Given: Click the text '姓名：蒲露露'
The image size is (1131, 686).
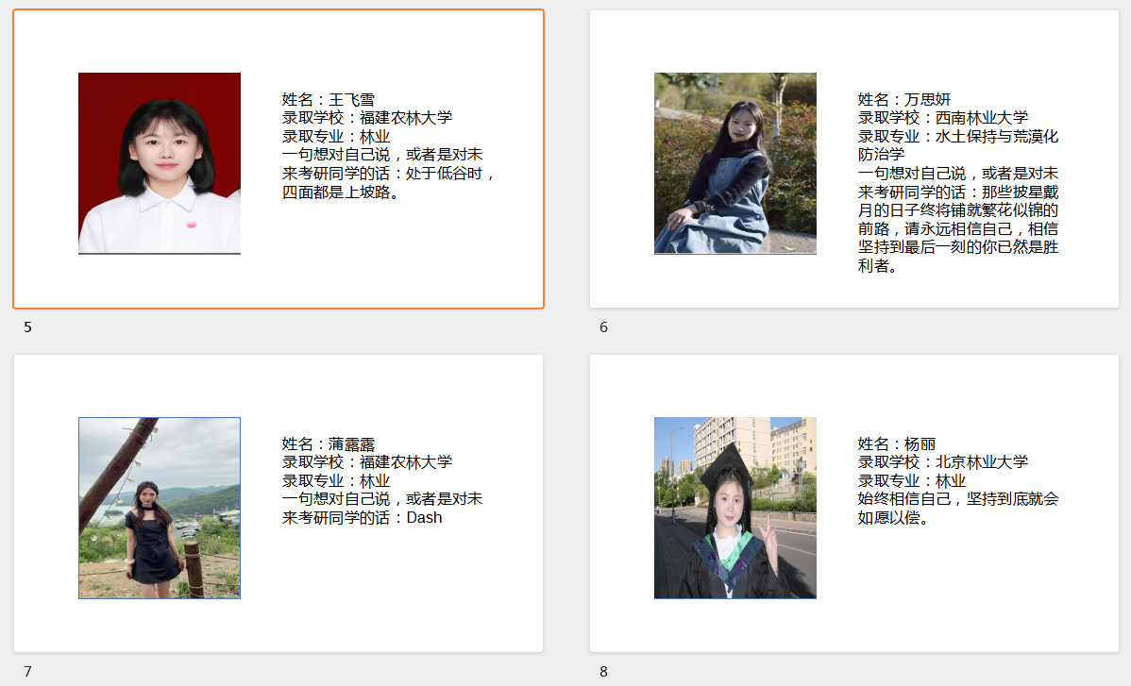Looking at the screenshot, I should [329, 443].
